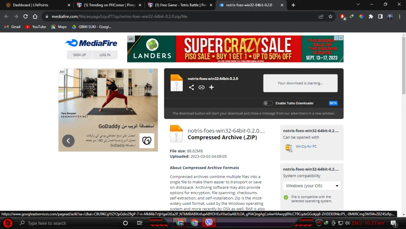Copy link using the chain link icon
The height and width of the screenshot is (229, 406).
[201, 87]
